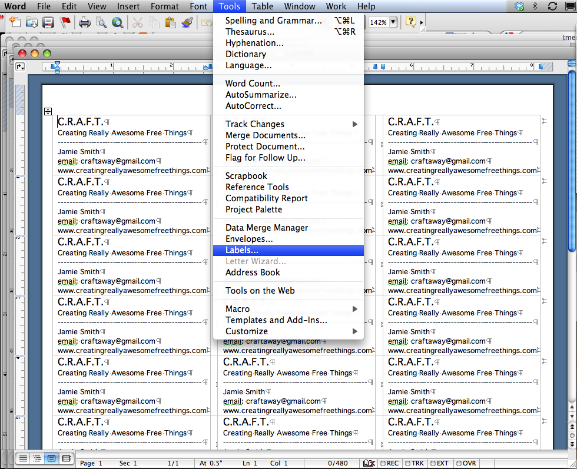Click the red Flag for Follow Up icon
Viewport: 577px width, 469px height.
(65, 22)
